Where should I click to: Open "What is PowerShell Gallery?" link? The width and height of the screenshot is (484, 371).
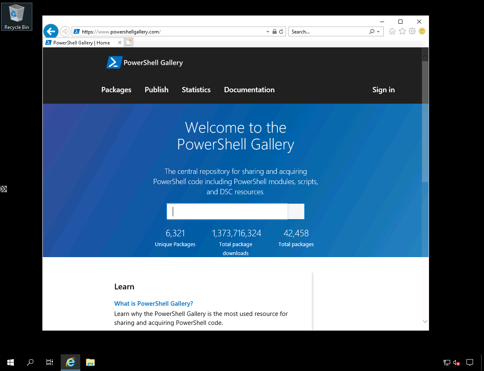coord(154,304)
